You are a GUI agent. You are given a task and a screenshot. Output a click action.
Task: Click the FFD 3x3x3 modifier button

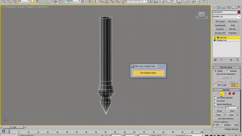(233, 22)
